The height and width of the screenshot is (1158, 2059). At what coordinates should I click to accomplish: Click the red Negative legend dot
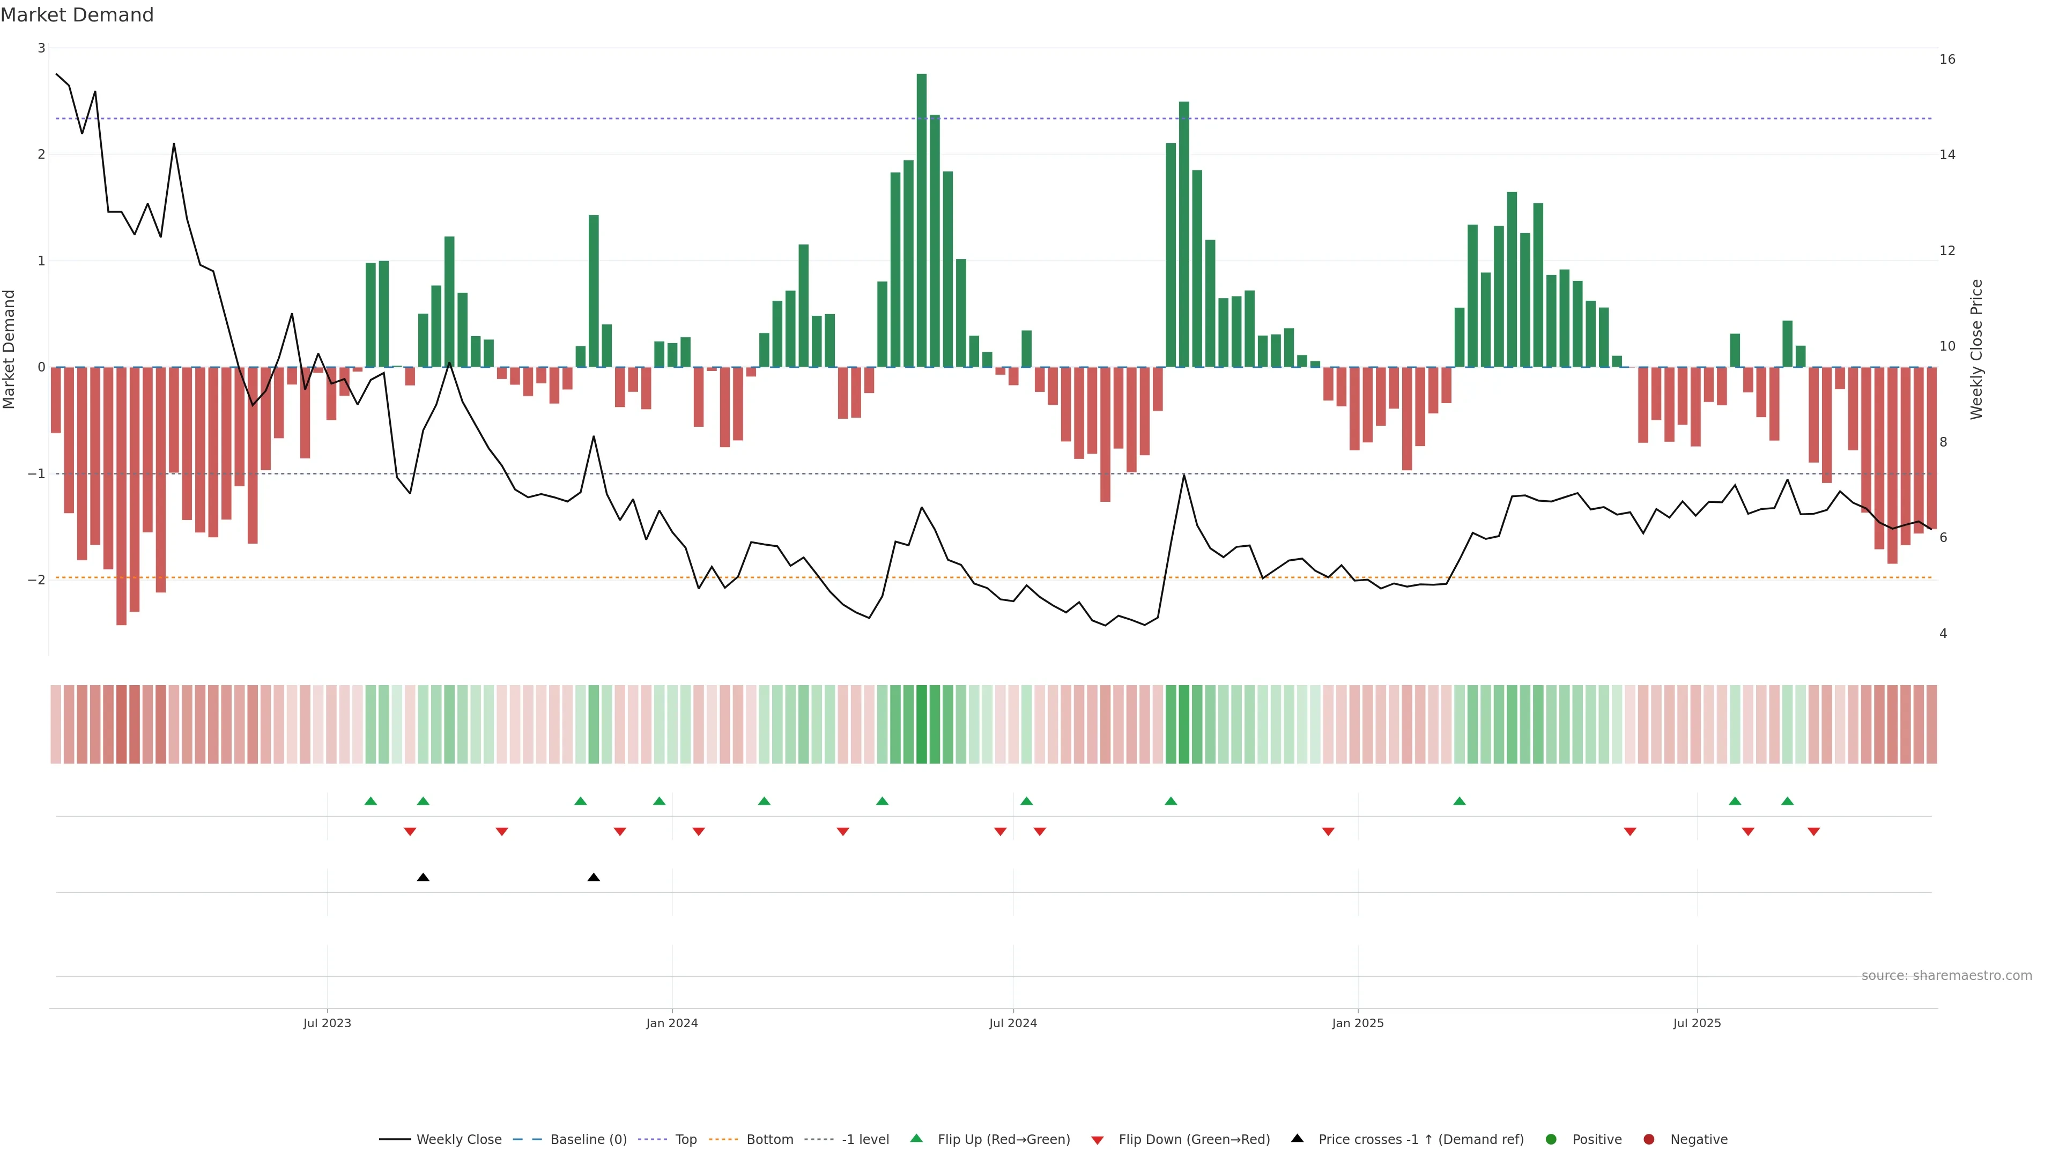1649,1140
